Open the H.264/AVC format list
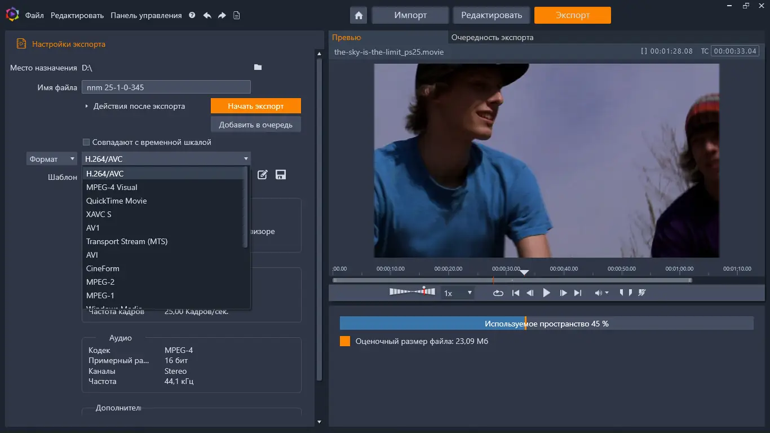Image resolution: width=770 pixels, height=433 pixels. (x=246, y=158)
